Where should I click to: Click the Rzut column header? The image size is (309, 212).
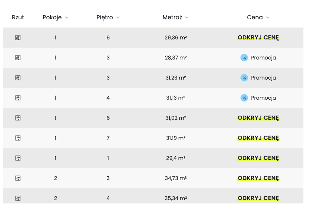pyautogui.click(x=18, y=17)
